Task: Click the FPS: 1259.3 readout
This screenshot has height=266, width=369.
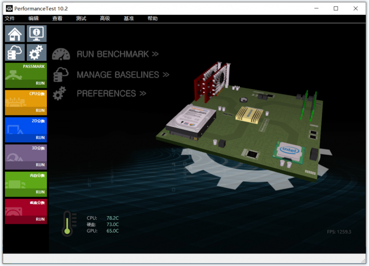Action: 339,232
